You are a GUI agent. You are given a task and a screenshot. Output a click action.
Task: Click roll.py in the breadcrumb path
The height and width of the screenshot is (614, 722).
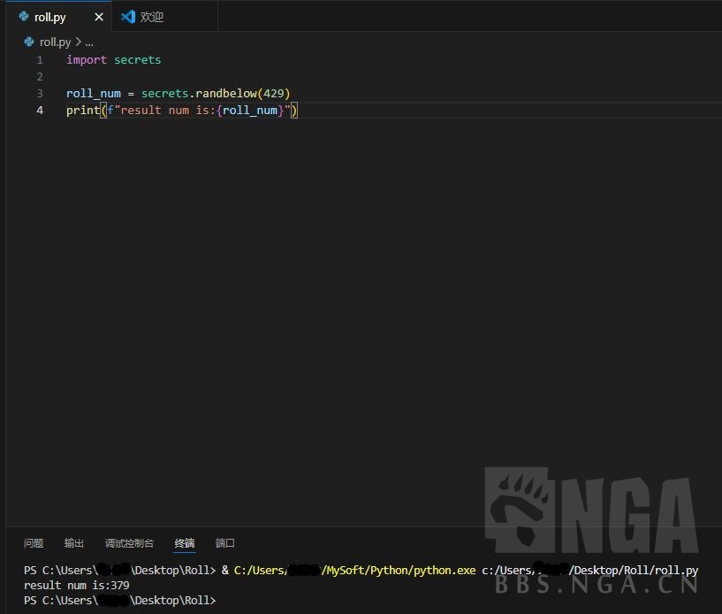tap(55, 42)
